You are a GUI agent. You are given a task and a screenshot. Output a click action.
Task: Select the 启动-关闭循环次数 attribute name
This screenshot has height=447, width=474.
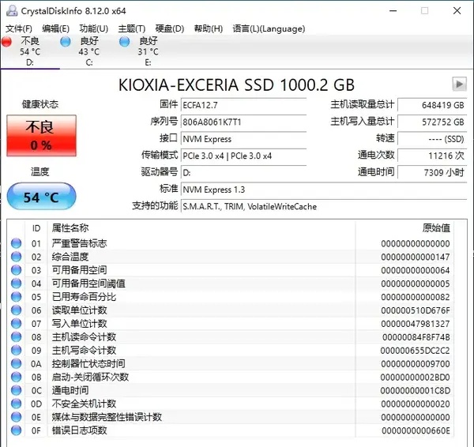pyautogui.click(x=90, y=377)
